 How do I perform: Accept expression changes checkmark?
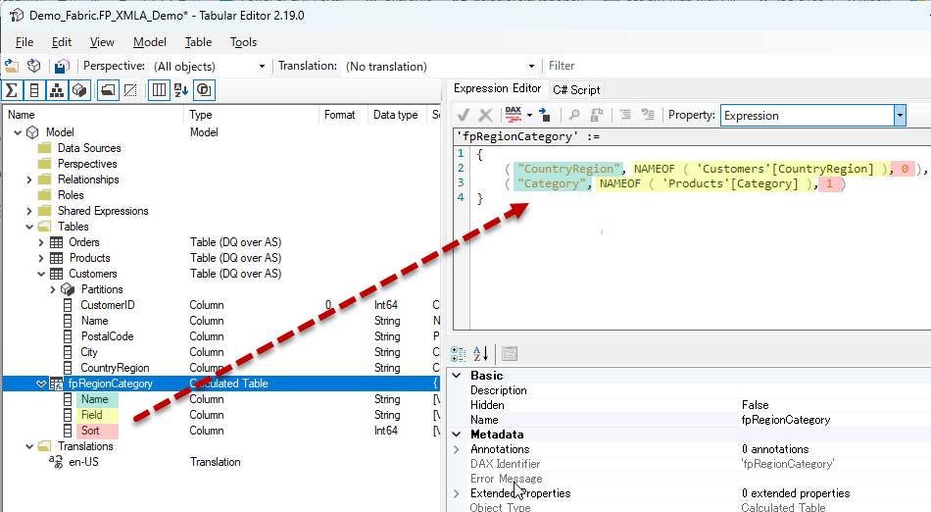tap(464, 115)
